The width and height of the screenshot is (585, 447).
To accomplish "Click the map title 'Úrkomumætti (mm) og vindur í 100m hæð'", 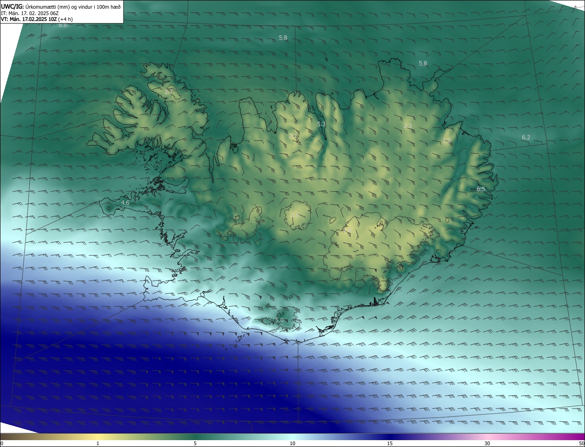I will pyautogui.click(x=73, y=6).
